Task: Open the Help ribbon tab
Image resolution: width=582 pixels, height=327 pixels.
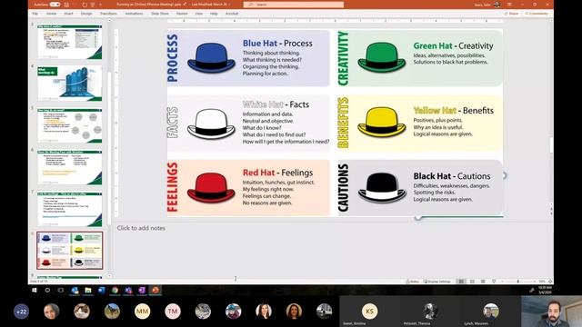Action: tap(214, 14)
